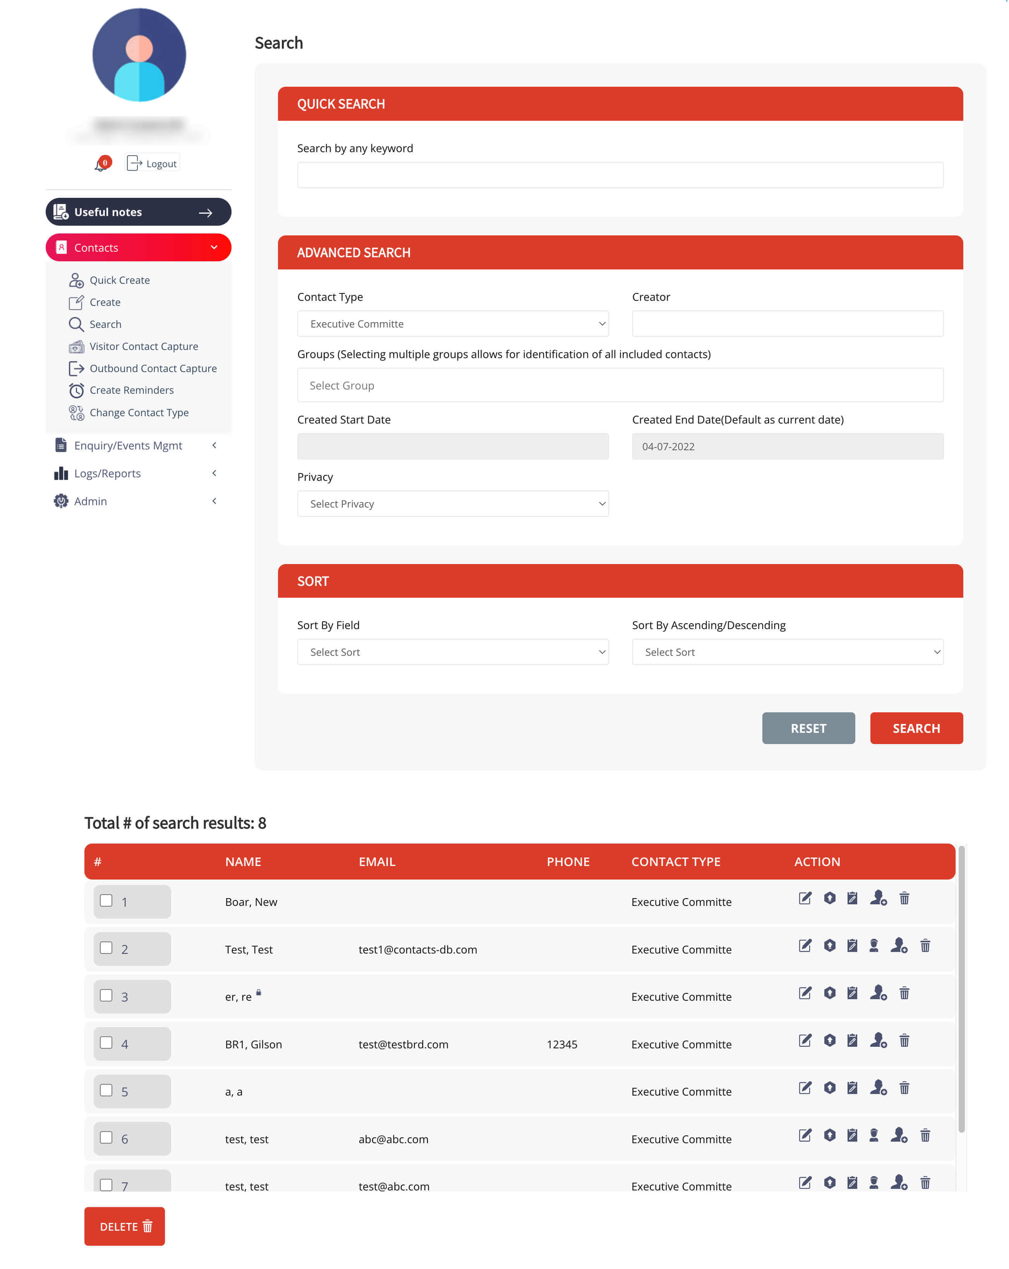Screen dimensions: 1009x1269
Task: Click Logout
Action: pyautogui.click(x=152, y=163)
